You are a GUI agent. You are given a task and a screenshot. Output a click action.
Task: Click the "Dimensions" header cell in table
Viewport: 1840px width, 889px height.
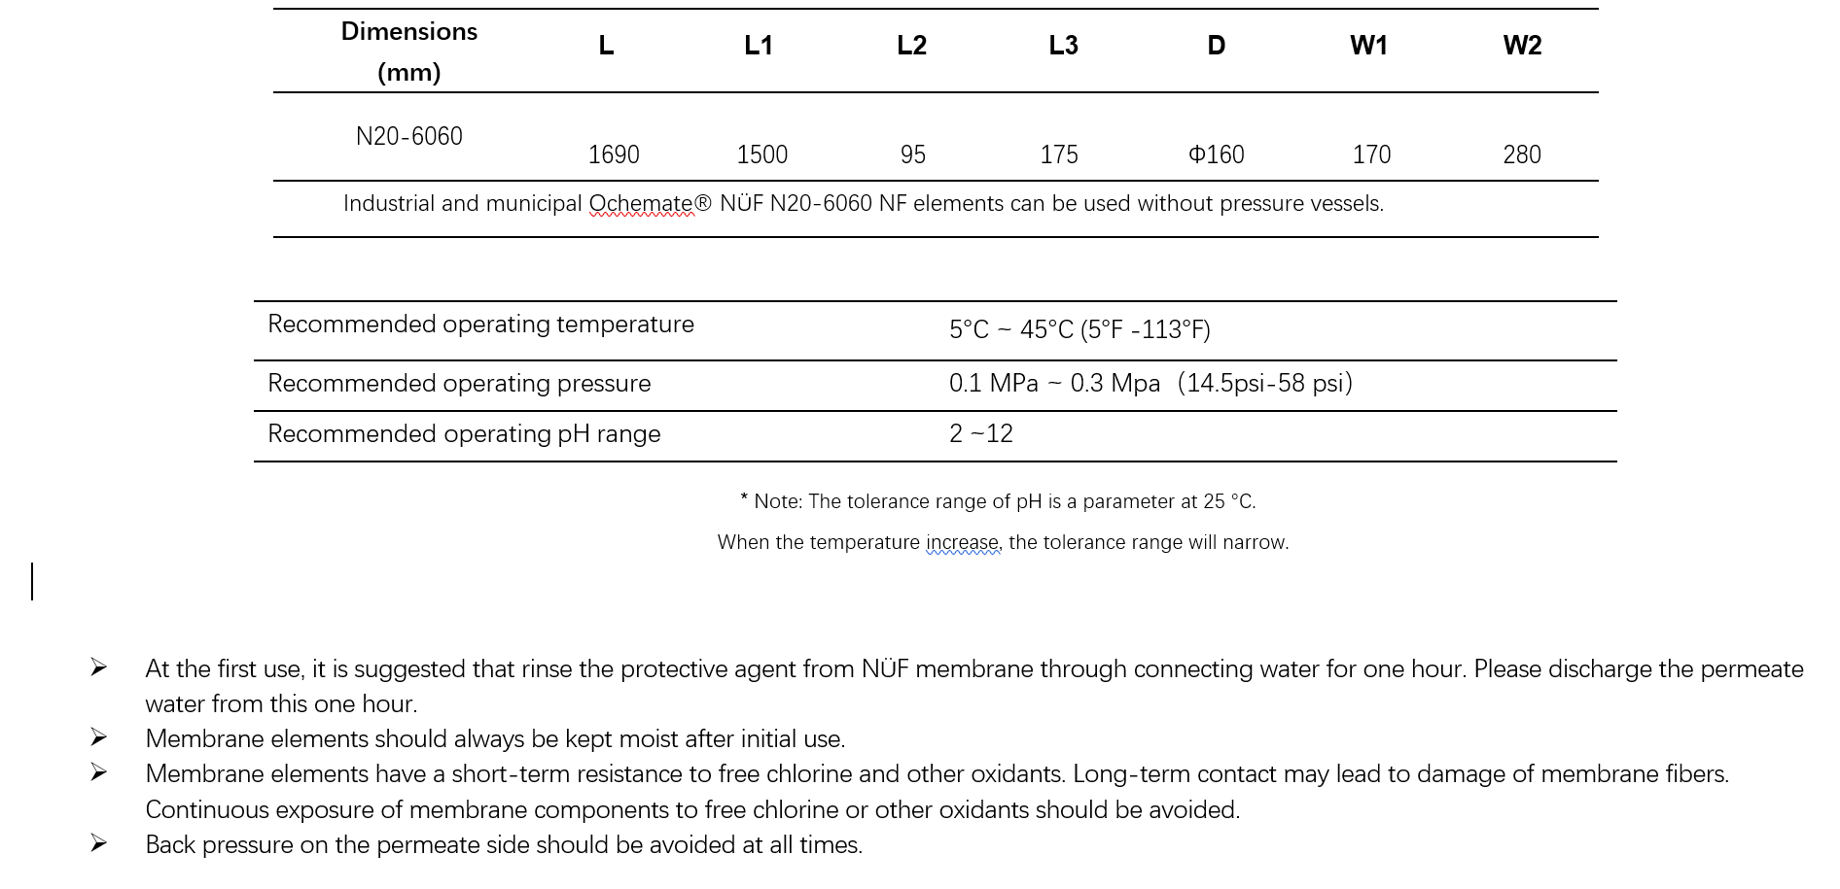coord(408,32)
